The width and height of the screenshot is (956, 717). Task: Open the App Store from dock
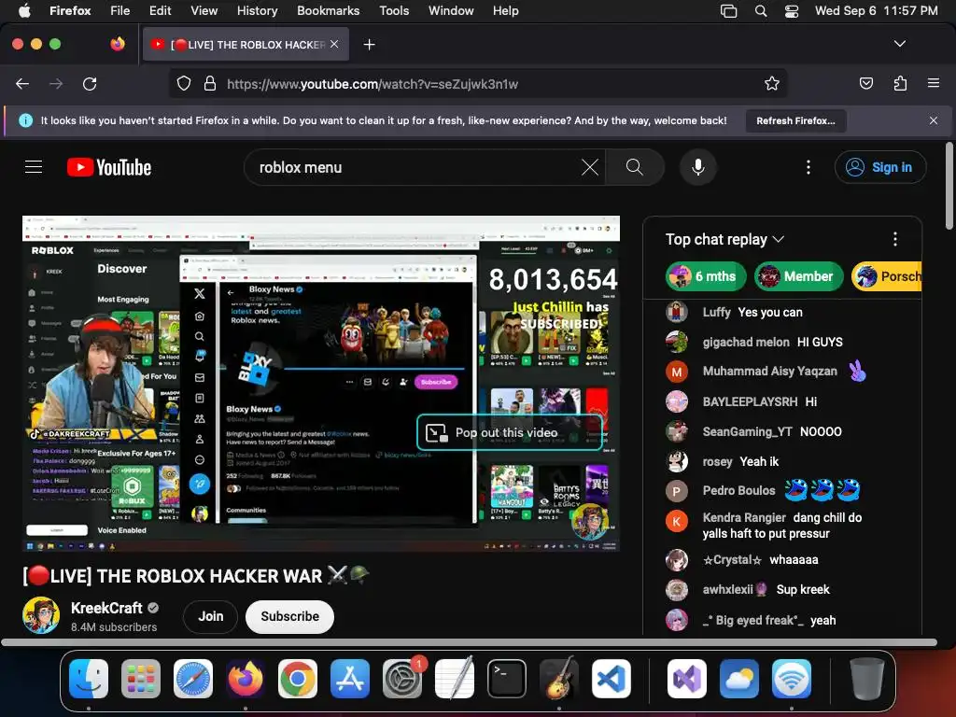tap(350, 679)
